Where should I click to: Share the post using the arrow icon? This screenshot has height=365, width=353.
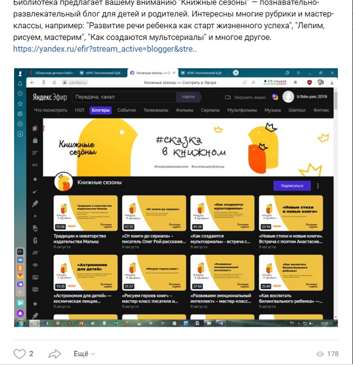55,354
